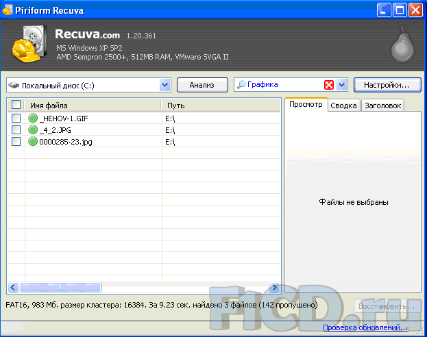Click the green status dot for 0000285-23.jpg

point(33,142)
